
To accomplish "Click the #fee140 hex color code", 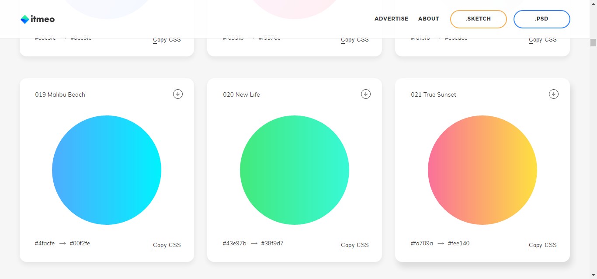I will (458, 243).
